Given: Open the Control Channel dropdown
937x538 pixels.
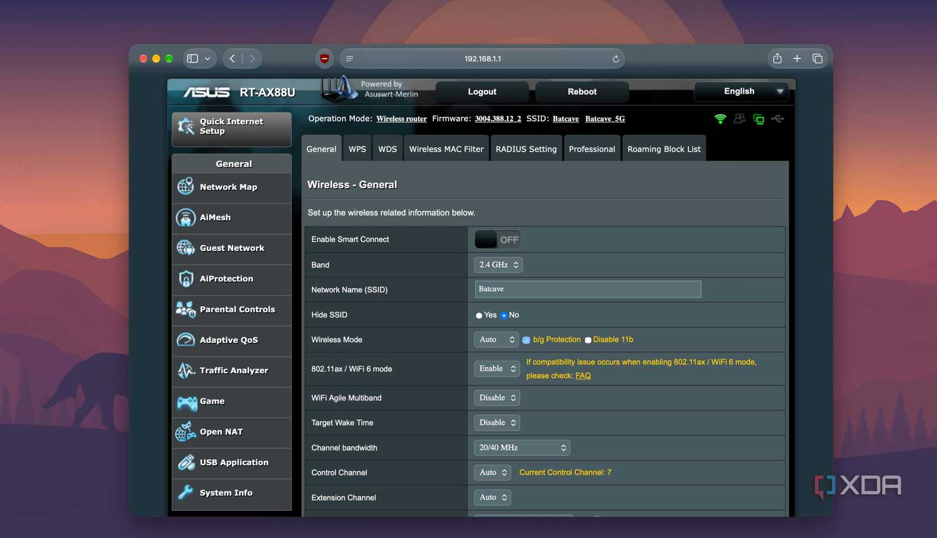Looking at the screenshot, I should tap(492, 473).
